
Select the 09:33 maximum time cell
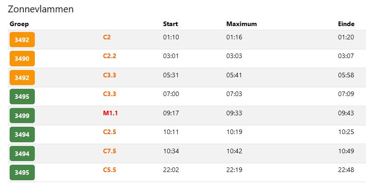[234, 113]
